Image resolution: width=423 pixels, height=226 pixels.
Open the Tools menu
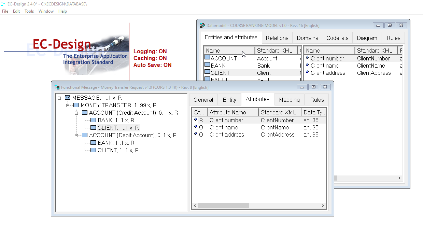(x=29, y=11)
